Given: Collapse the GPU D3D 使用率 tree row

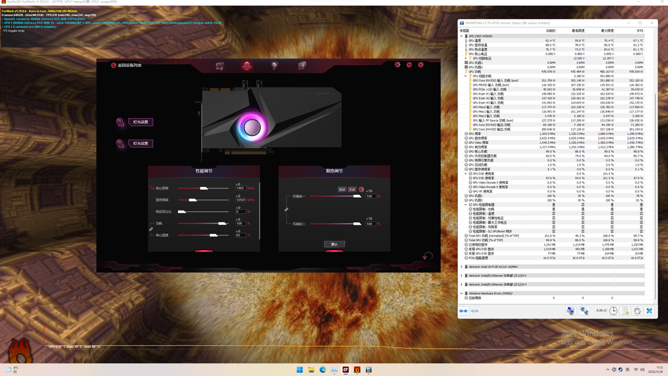Looking at the screenshot, I should click(466, 174).
